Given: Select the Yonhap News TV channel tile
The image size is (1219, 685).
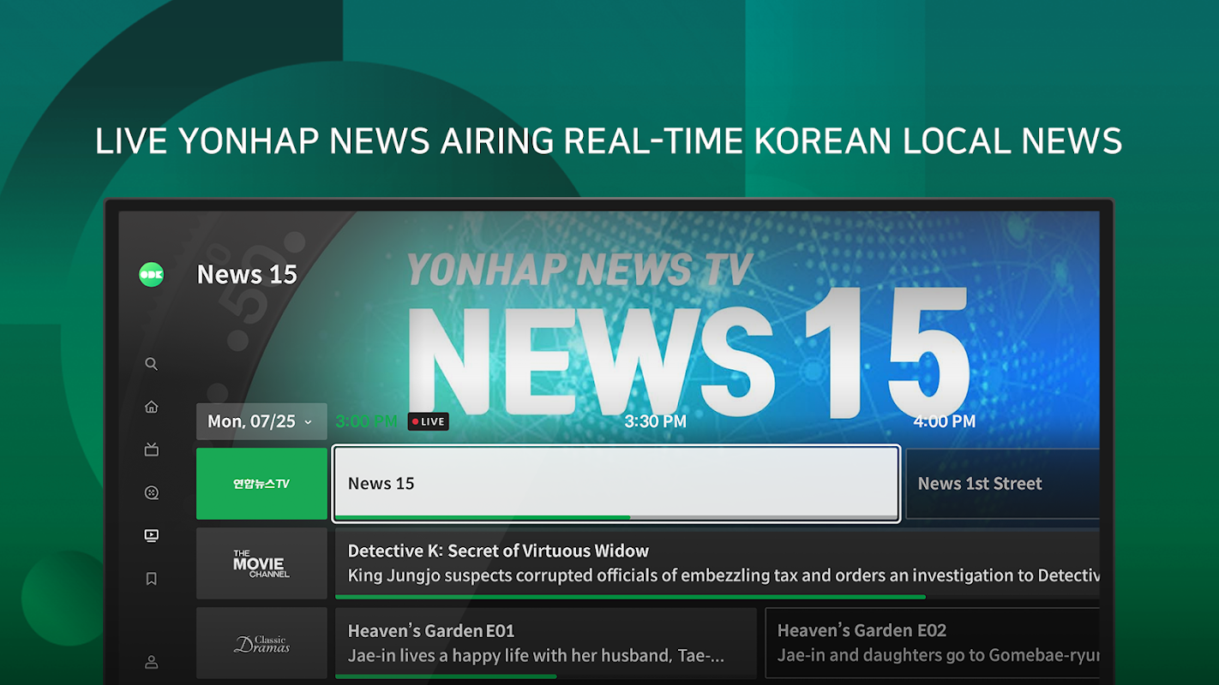Looking at the screenshot, I should [261, 484].
